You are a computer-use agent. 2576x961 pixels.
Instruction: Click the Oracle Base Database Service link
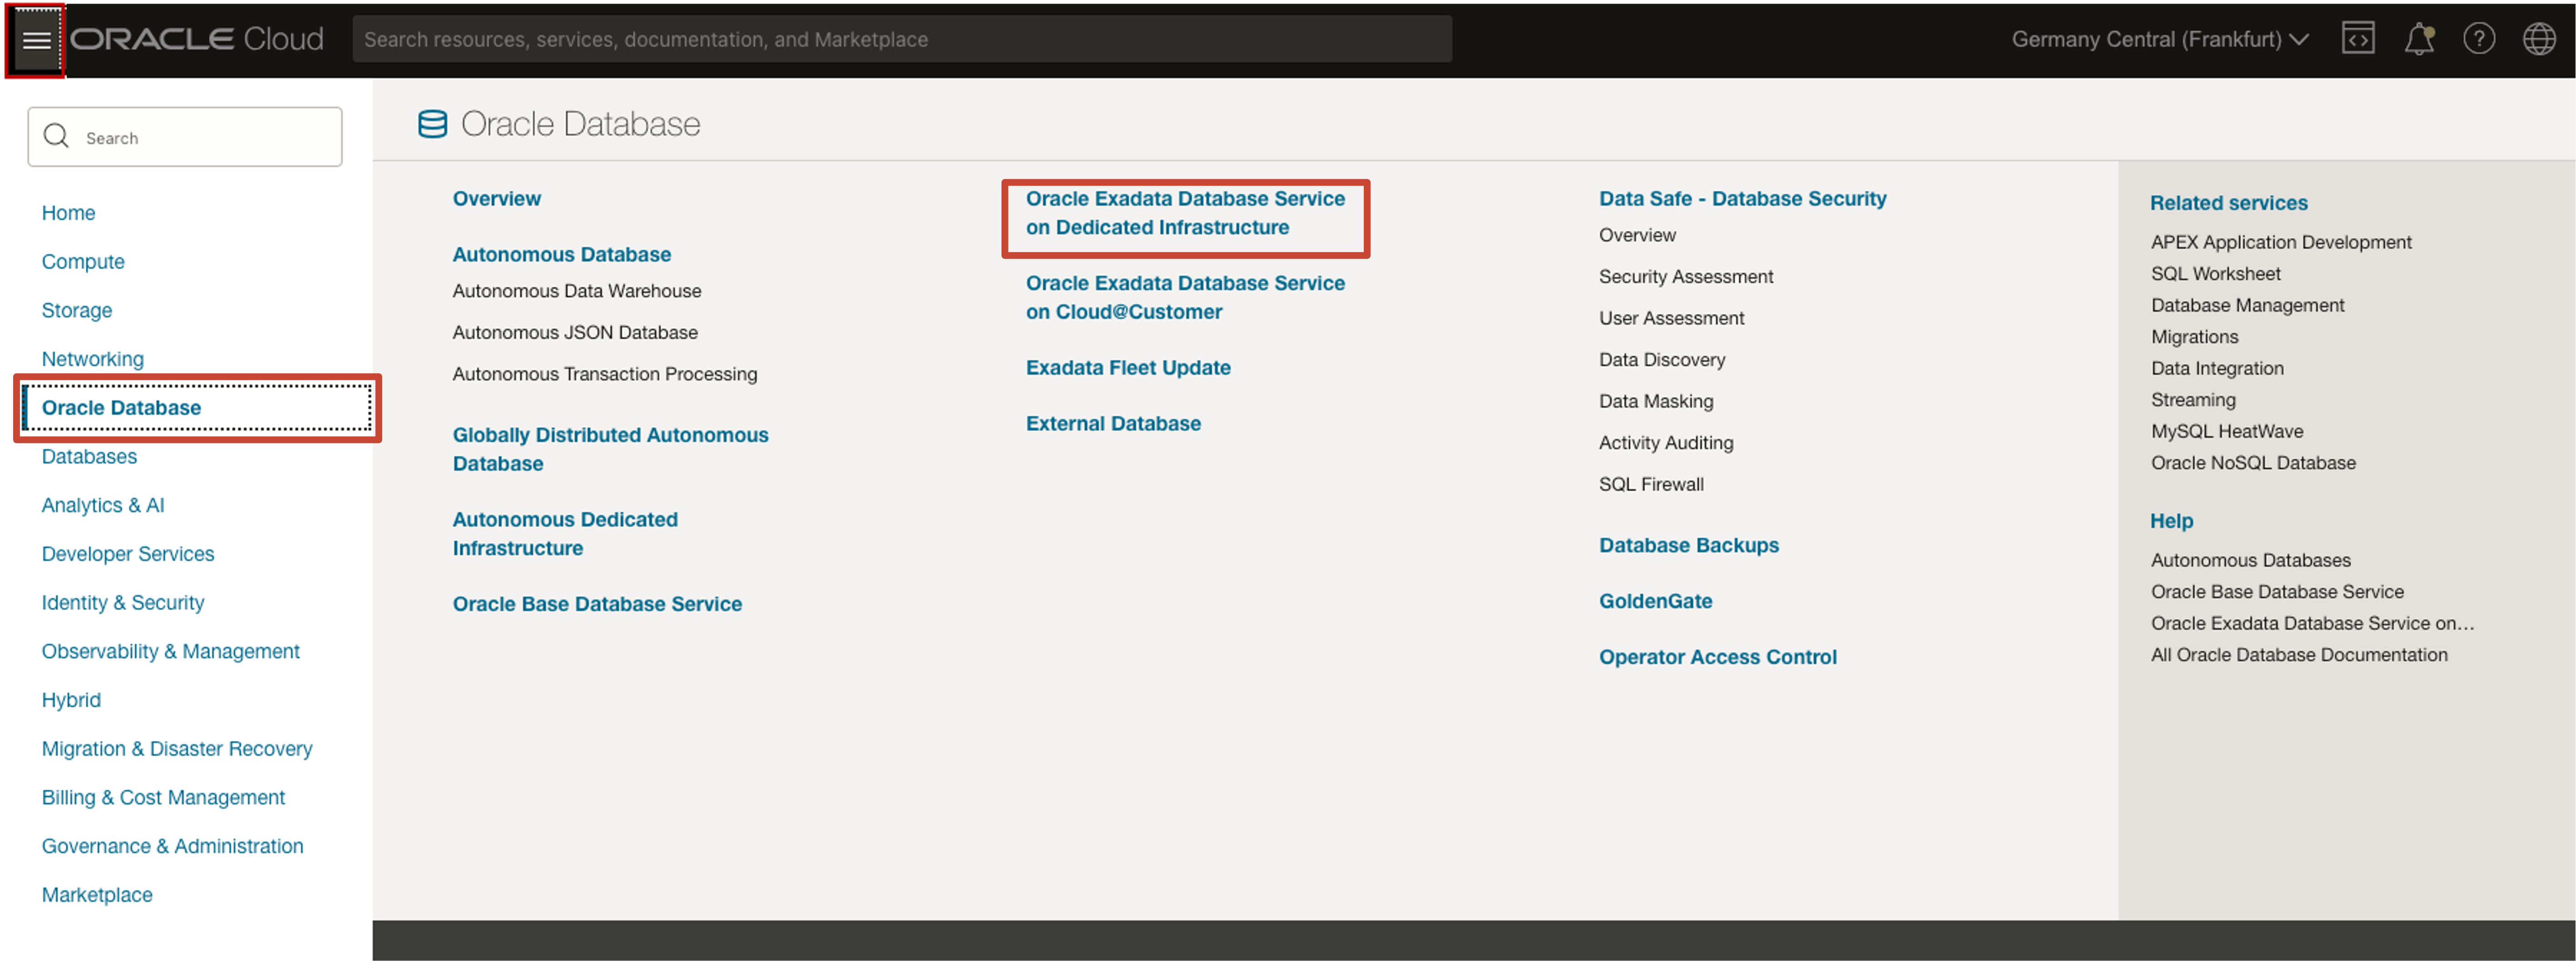click(x=597, y=604)
